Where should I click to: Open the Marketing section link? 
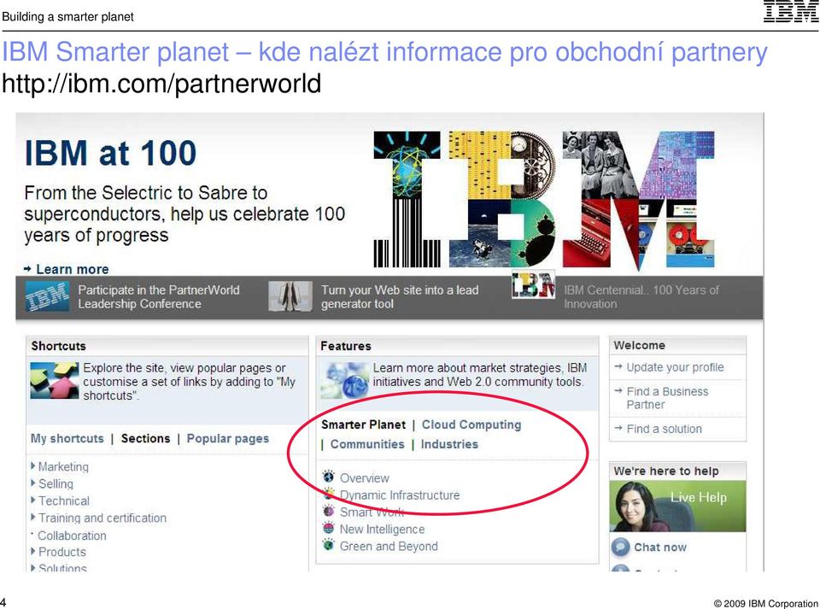pos(63,467)
